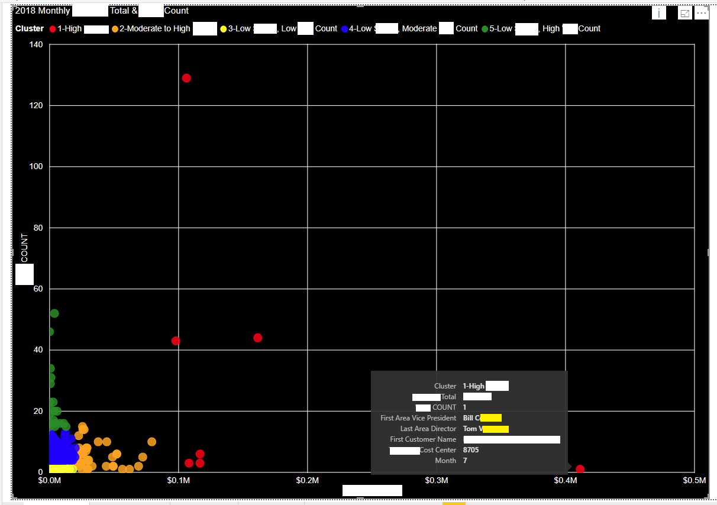Click the '140' Y-axis label

tap(36, 44)
